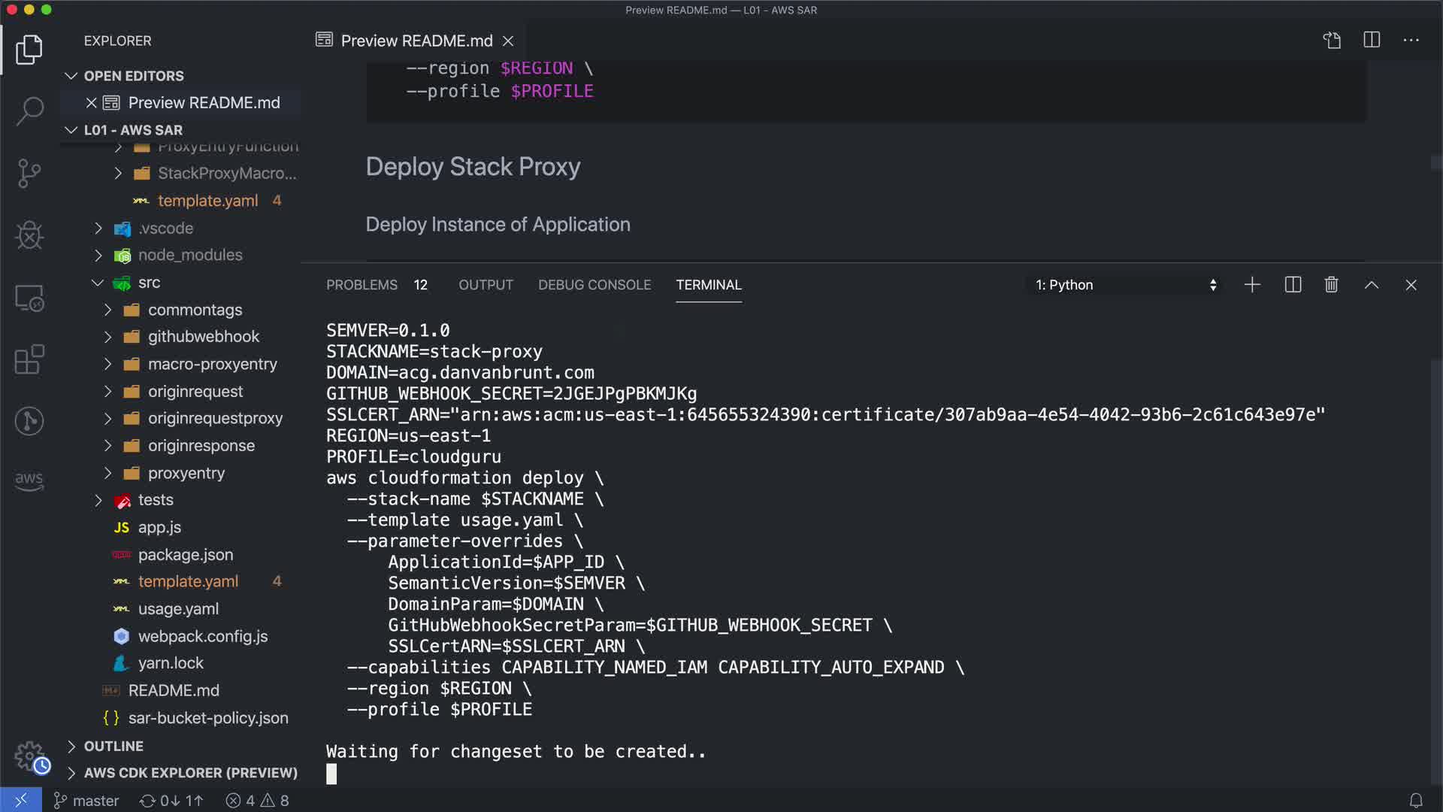
Task: Switch to the PROBLEMS tab
Action: click(x=362, y=285)
